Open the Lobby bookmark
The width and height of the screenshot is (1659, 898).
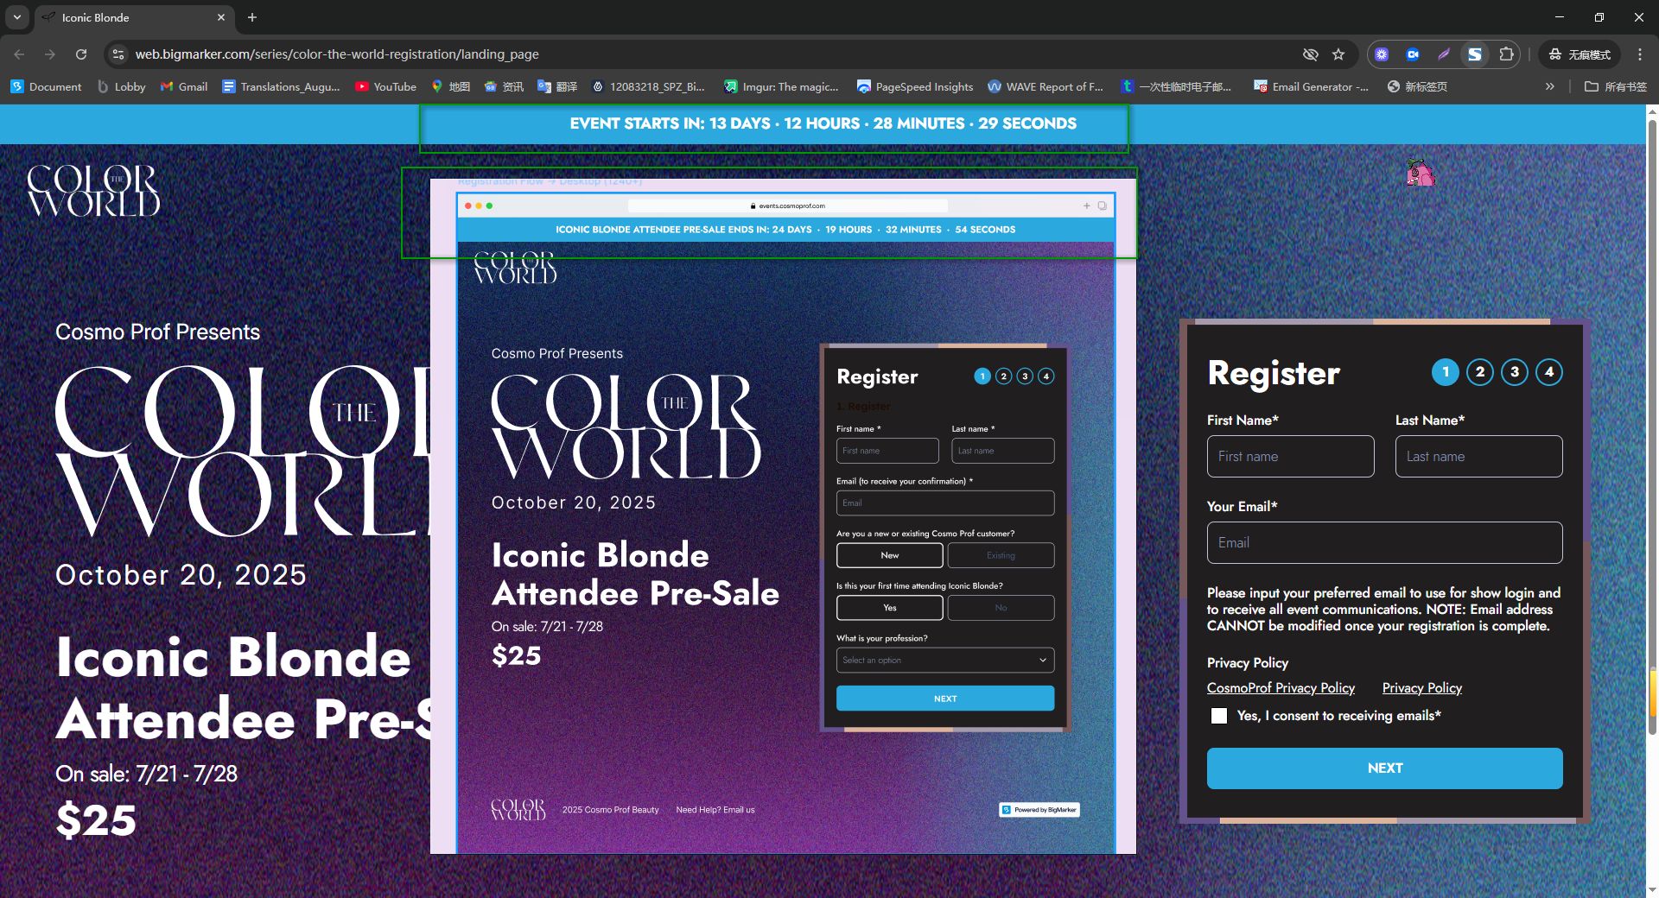[122, 86]
